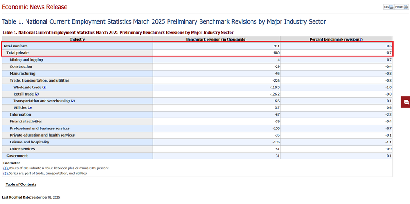Select the Financial activities row label
This screenshot has width=410, height=204.
(x=26, y=122)
